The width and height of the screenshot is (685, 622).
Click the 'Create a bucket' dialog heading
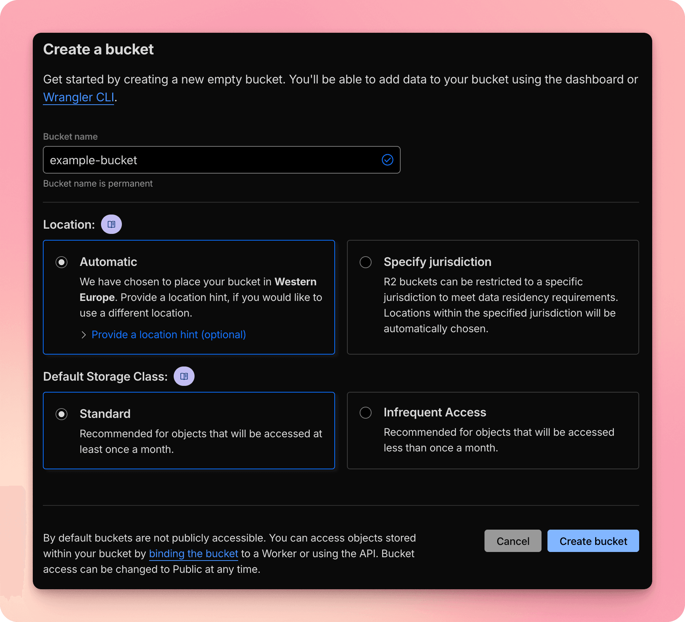pyautogui.click(x=98, y=50)
